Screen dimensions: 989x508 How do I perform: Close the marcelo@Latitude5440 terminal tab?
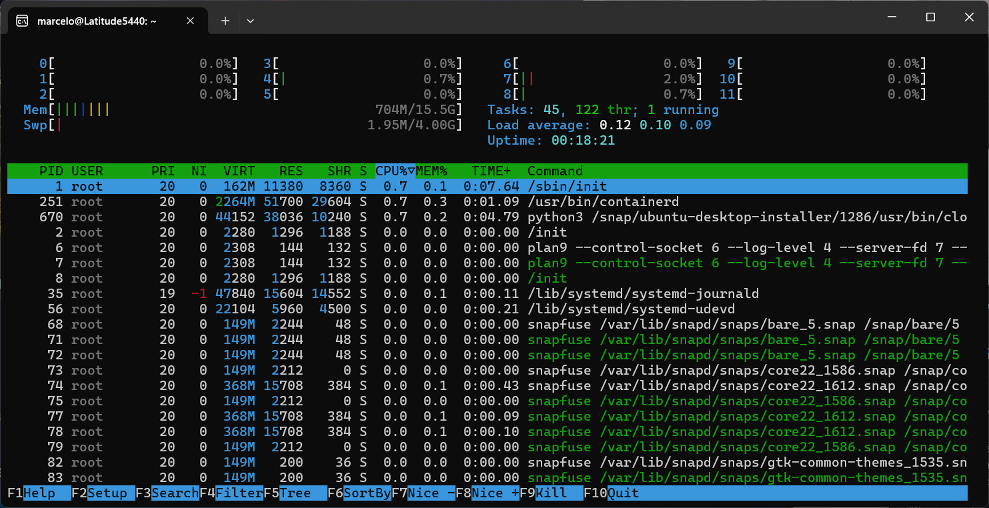pos(190,21)
